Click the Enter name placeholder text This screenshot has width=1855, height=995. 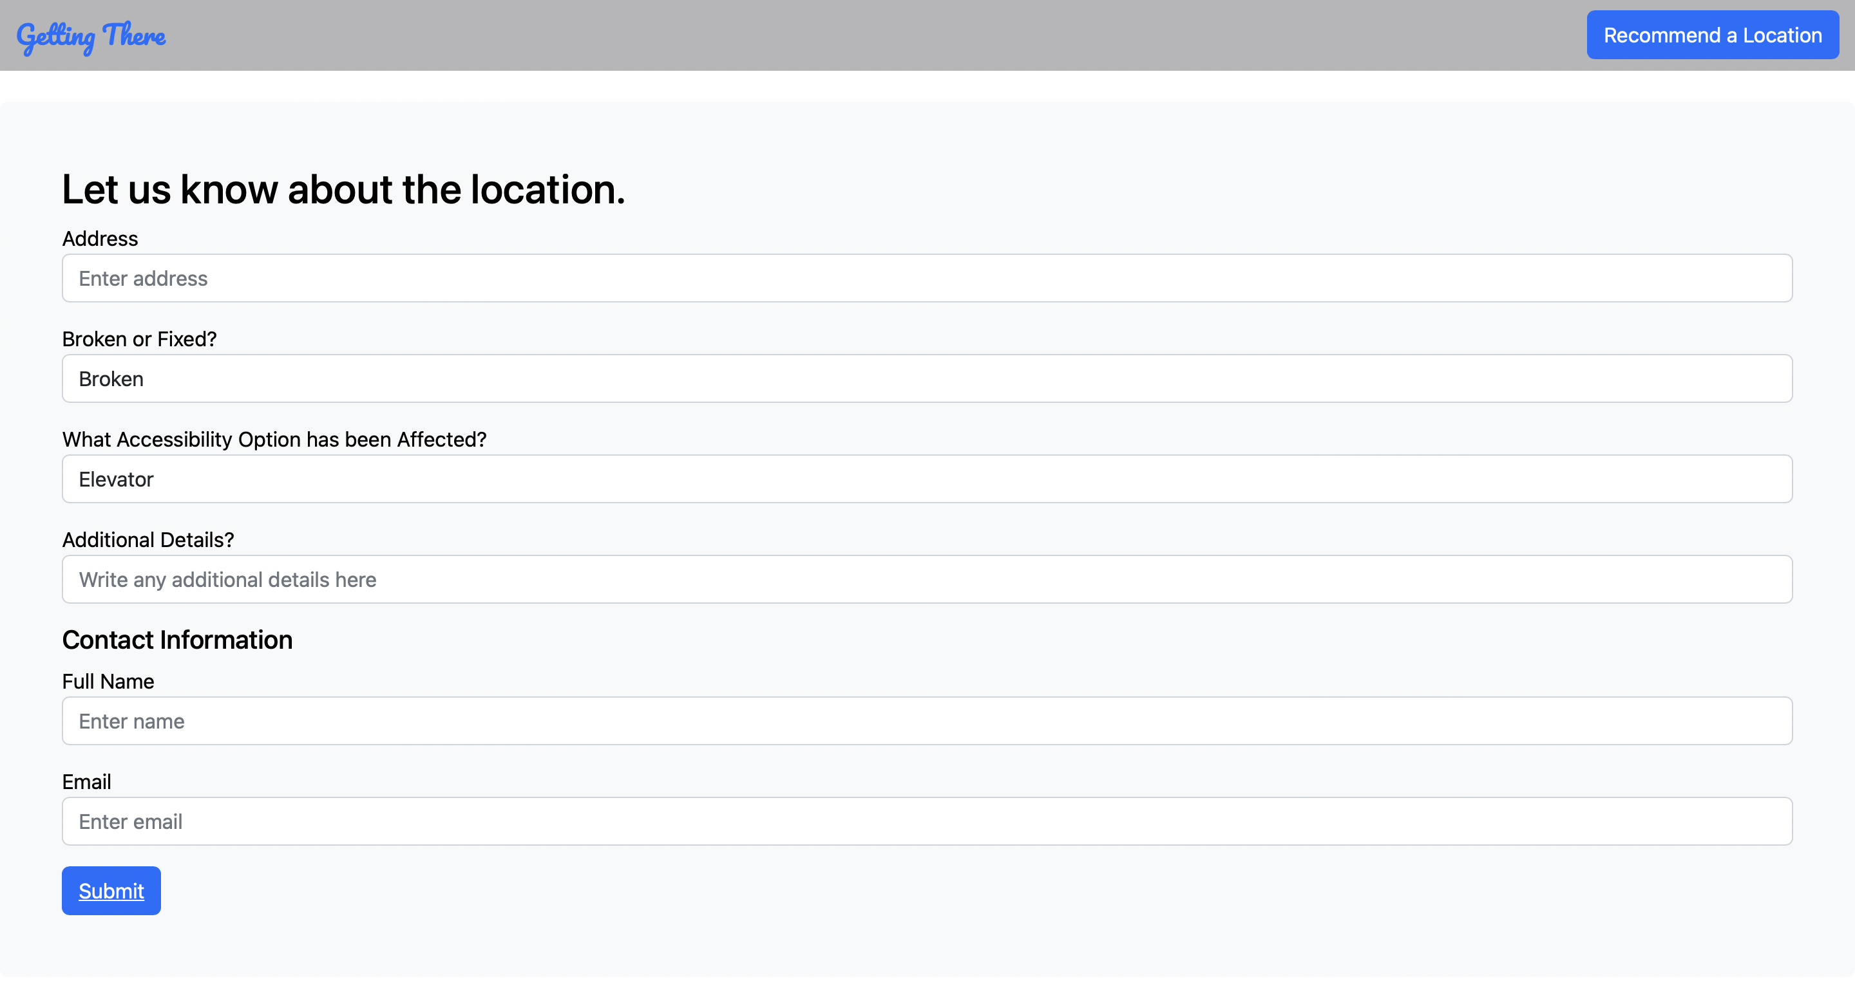pyautogui.click(x=132, y=721)
